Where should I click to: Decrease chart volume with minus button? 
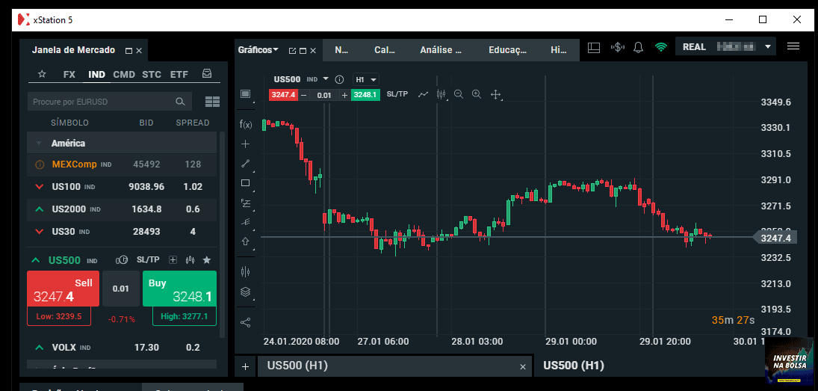(x=303, y=95)
